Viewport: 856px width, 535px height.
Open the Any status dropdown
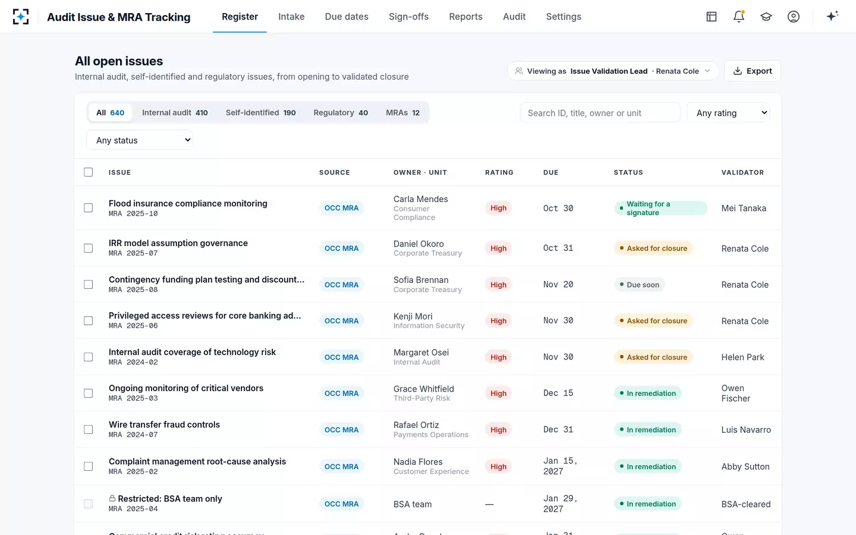[140, 140]
